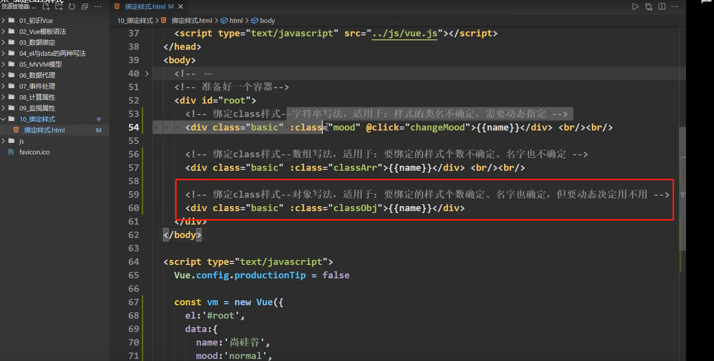The image size is (714, 361).
Task: Click the folder icon of js
Action: [x=11, y=141]
